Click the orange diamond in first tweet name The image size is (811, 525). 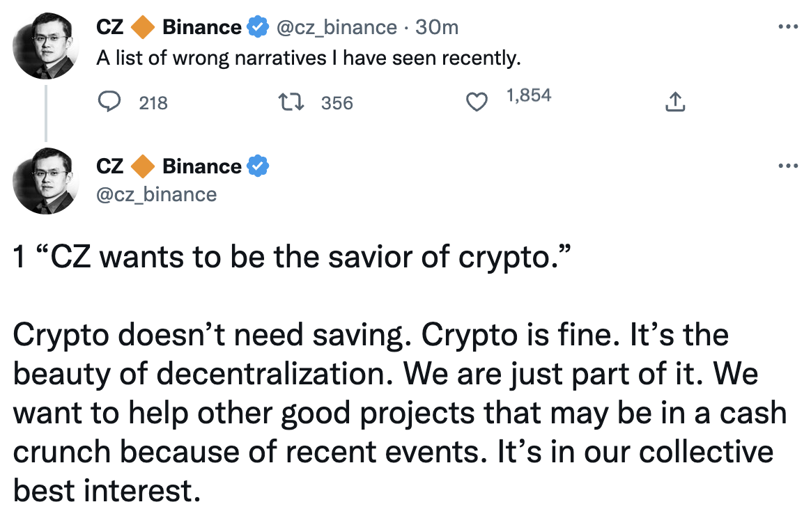click(x=143, y=27)
